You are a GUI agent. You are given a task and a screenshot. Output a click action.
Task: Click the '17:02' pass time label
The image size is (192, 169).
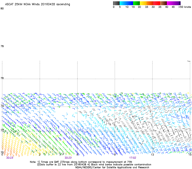pos(133,158)
